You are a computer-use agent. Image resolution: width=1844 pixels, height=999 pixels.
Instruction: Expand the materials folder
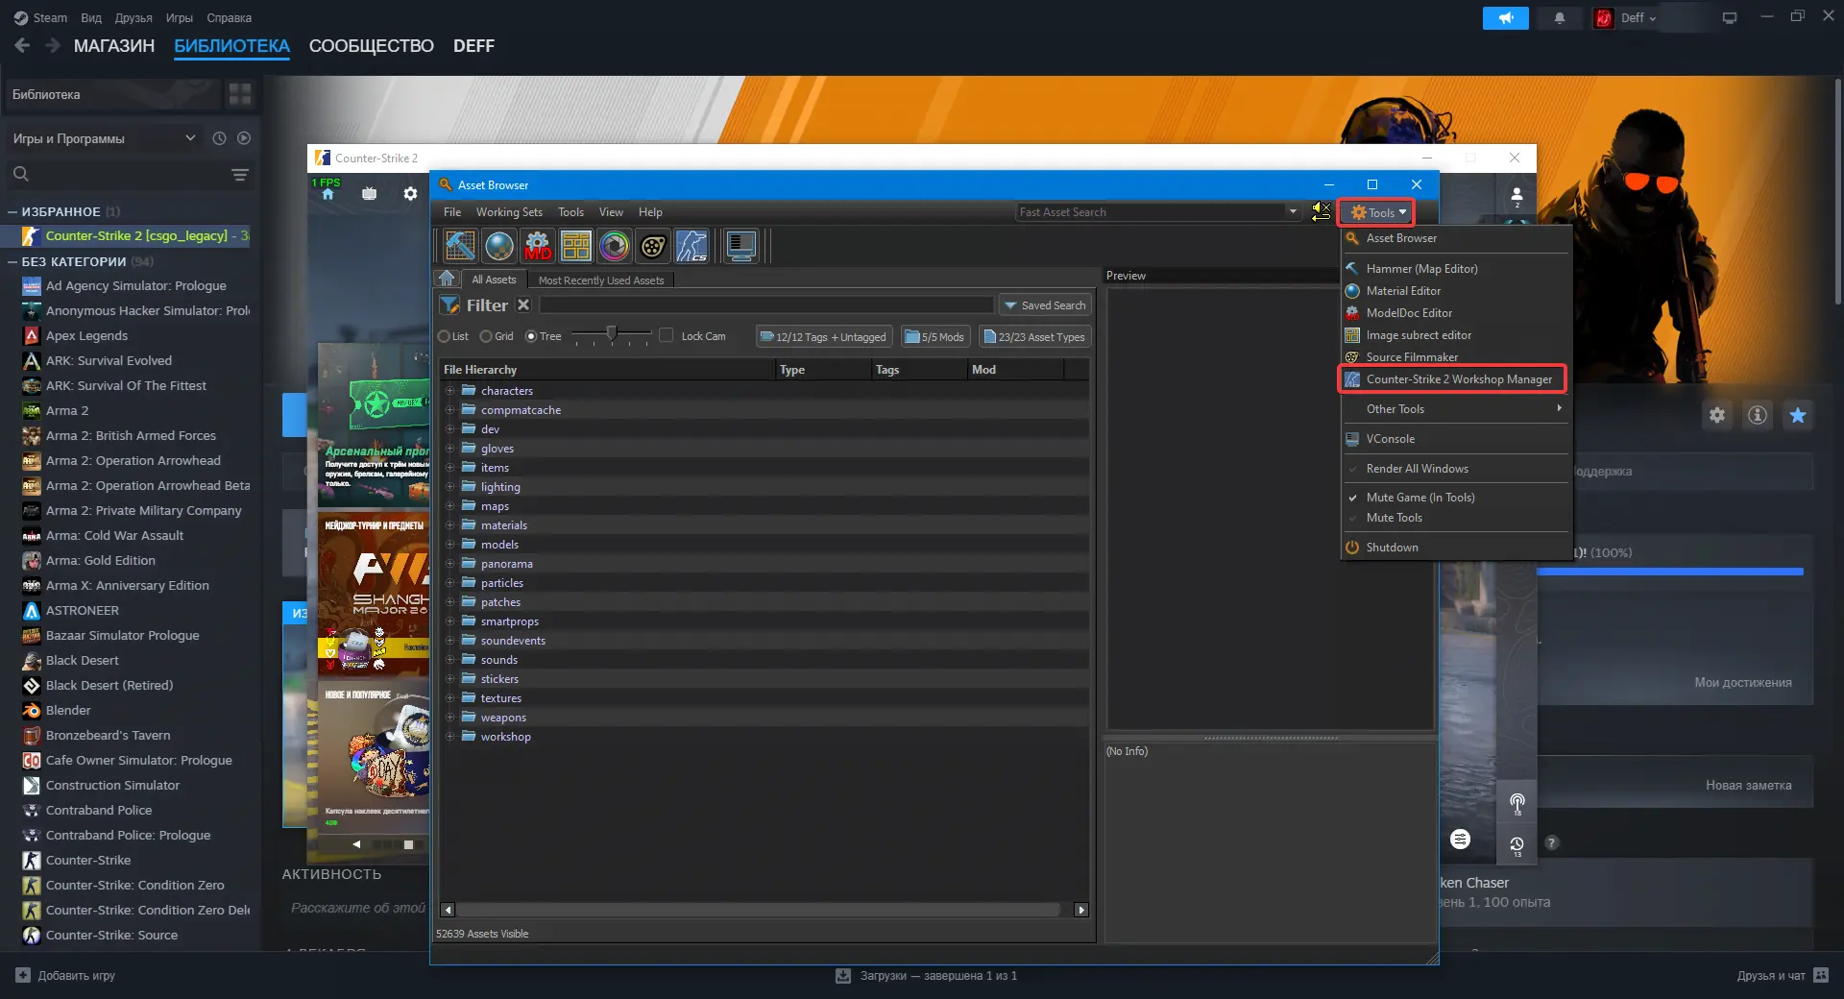coord(449,525)
